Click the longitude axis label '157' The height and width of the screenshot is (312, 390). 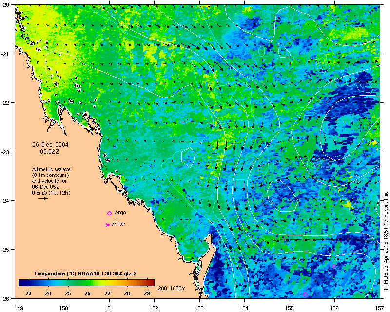coord(380,308)
